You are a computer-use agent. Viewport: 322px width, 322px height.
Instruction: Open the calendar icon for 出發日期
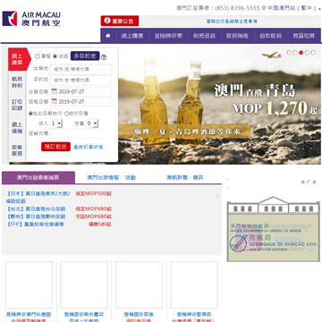55,91
